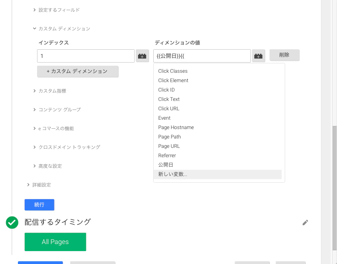Image resolution: width=337 pixels, height=264 pixels.
Task: Expand the カスタム指標 section
Action: pos(50,91)
